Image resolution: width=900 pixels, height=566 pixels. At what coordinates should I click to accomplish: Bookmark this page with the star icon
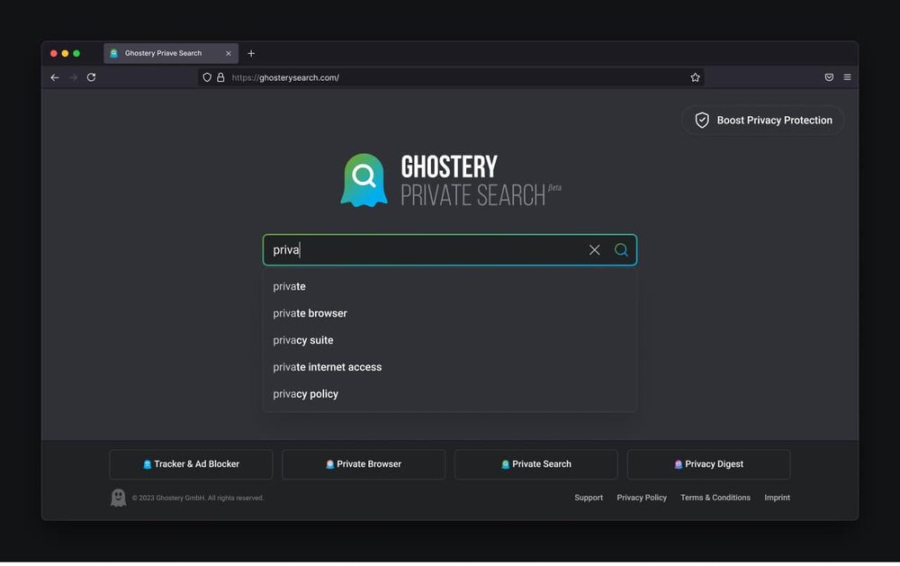(695, 77)
